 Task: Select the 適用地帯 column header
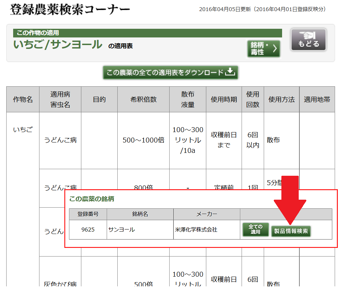317,99
